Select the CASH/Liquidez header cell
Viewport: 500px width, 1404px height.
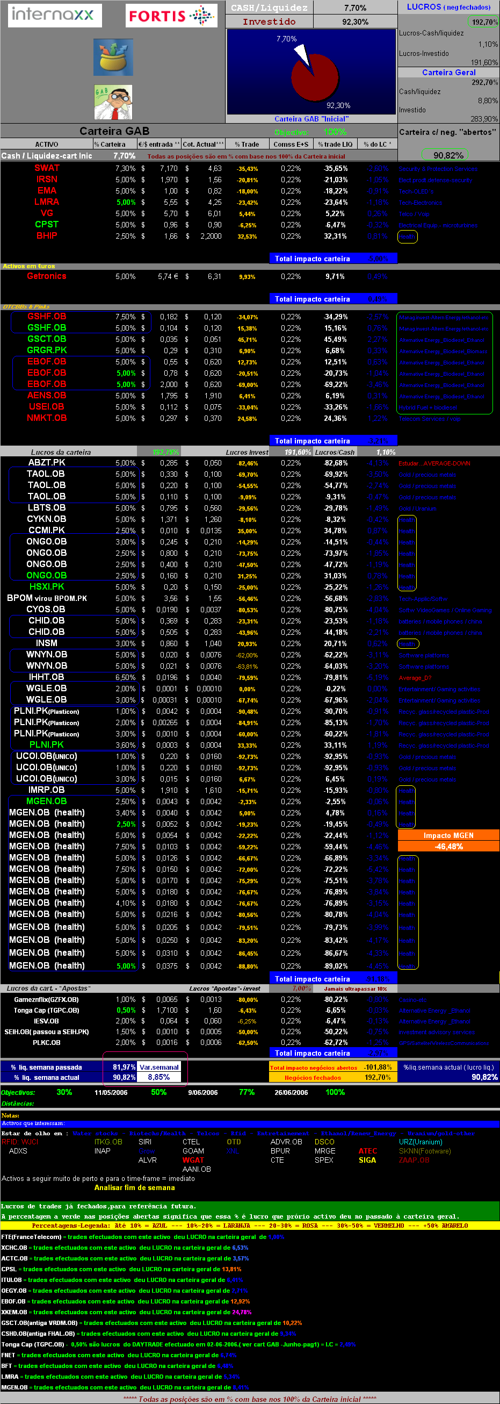(x=269, y=8)
